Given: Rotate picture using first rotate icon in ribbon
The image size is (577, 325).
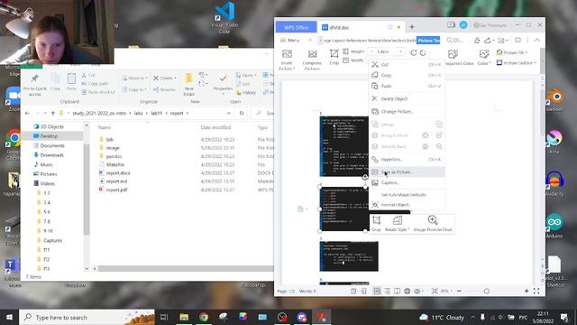Looking at the screenshot, I should 414,52.
